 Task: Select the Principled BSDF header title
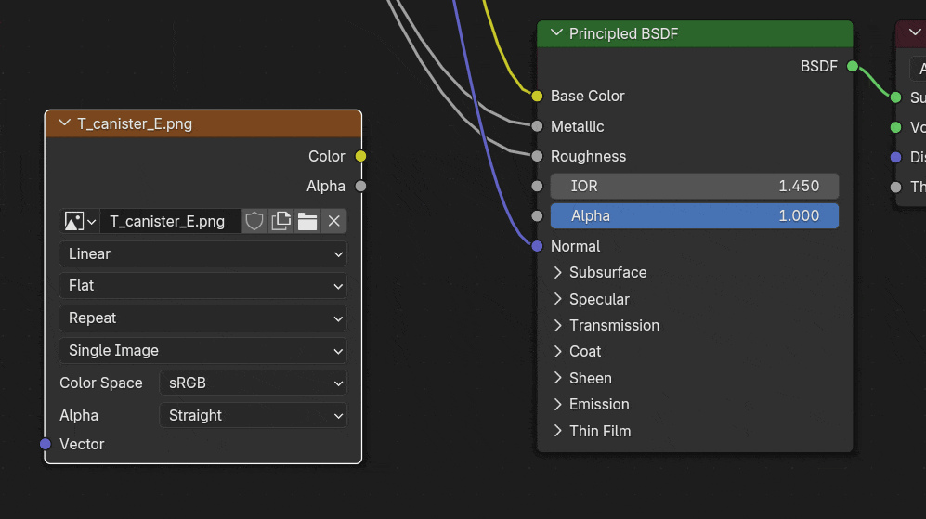pyautogui.click(x=623, y=33)
